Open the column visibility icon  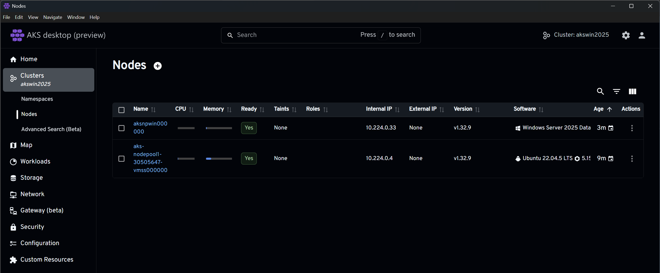coord(632,91)
